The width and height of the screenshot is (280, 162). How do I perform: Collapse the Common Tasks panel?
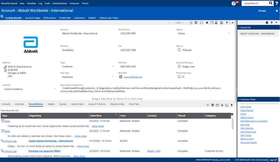239,99
